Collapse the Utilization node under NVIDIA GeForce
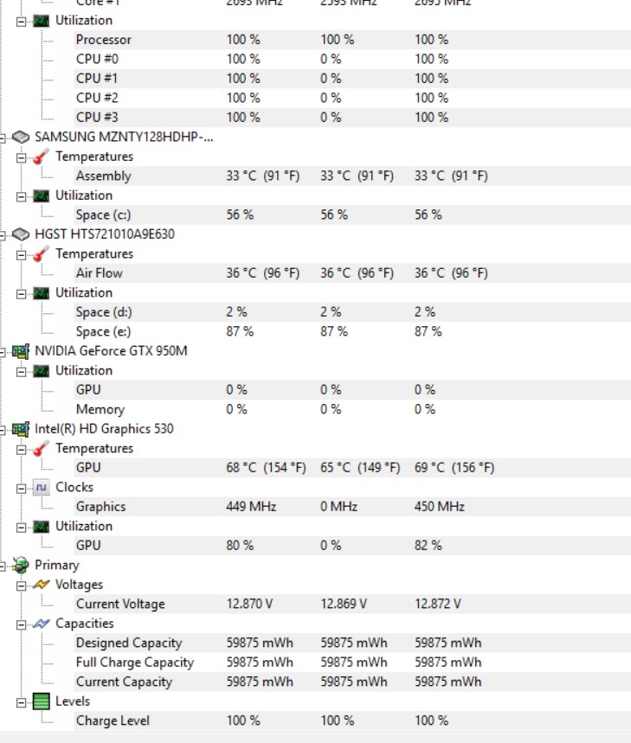Viewport: 631px width, 743px height. [21, 371]
